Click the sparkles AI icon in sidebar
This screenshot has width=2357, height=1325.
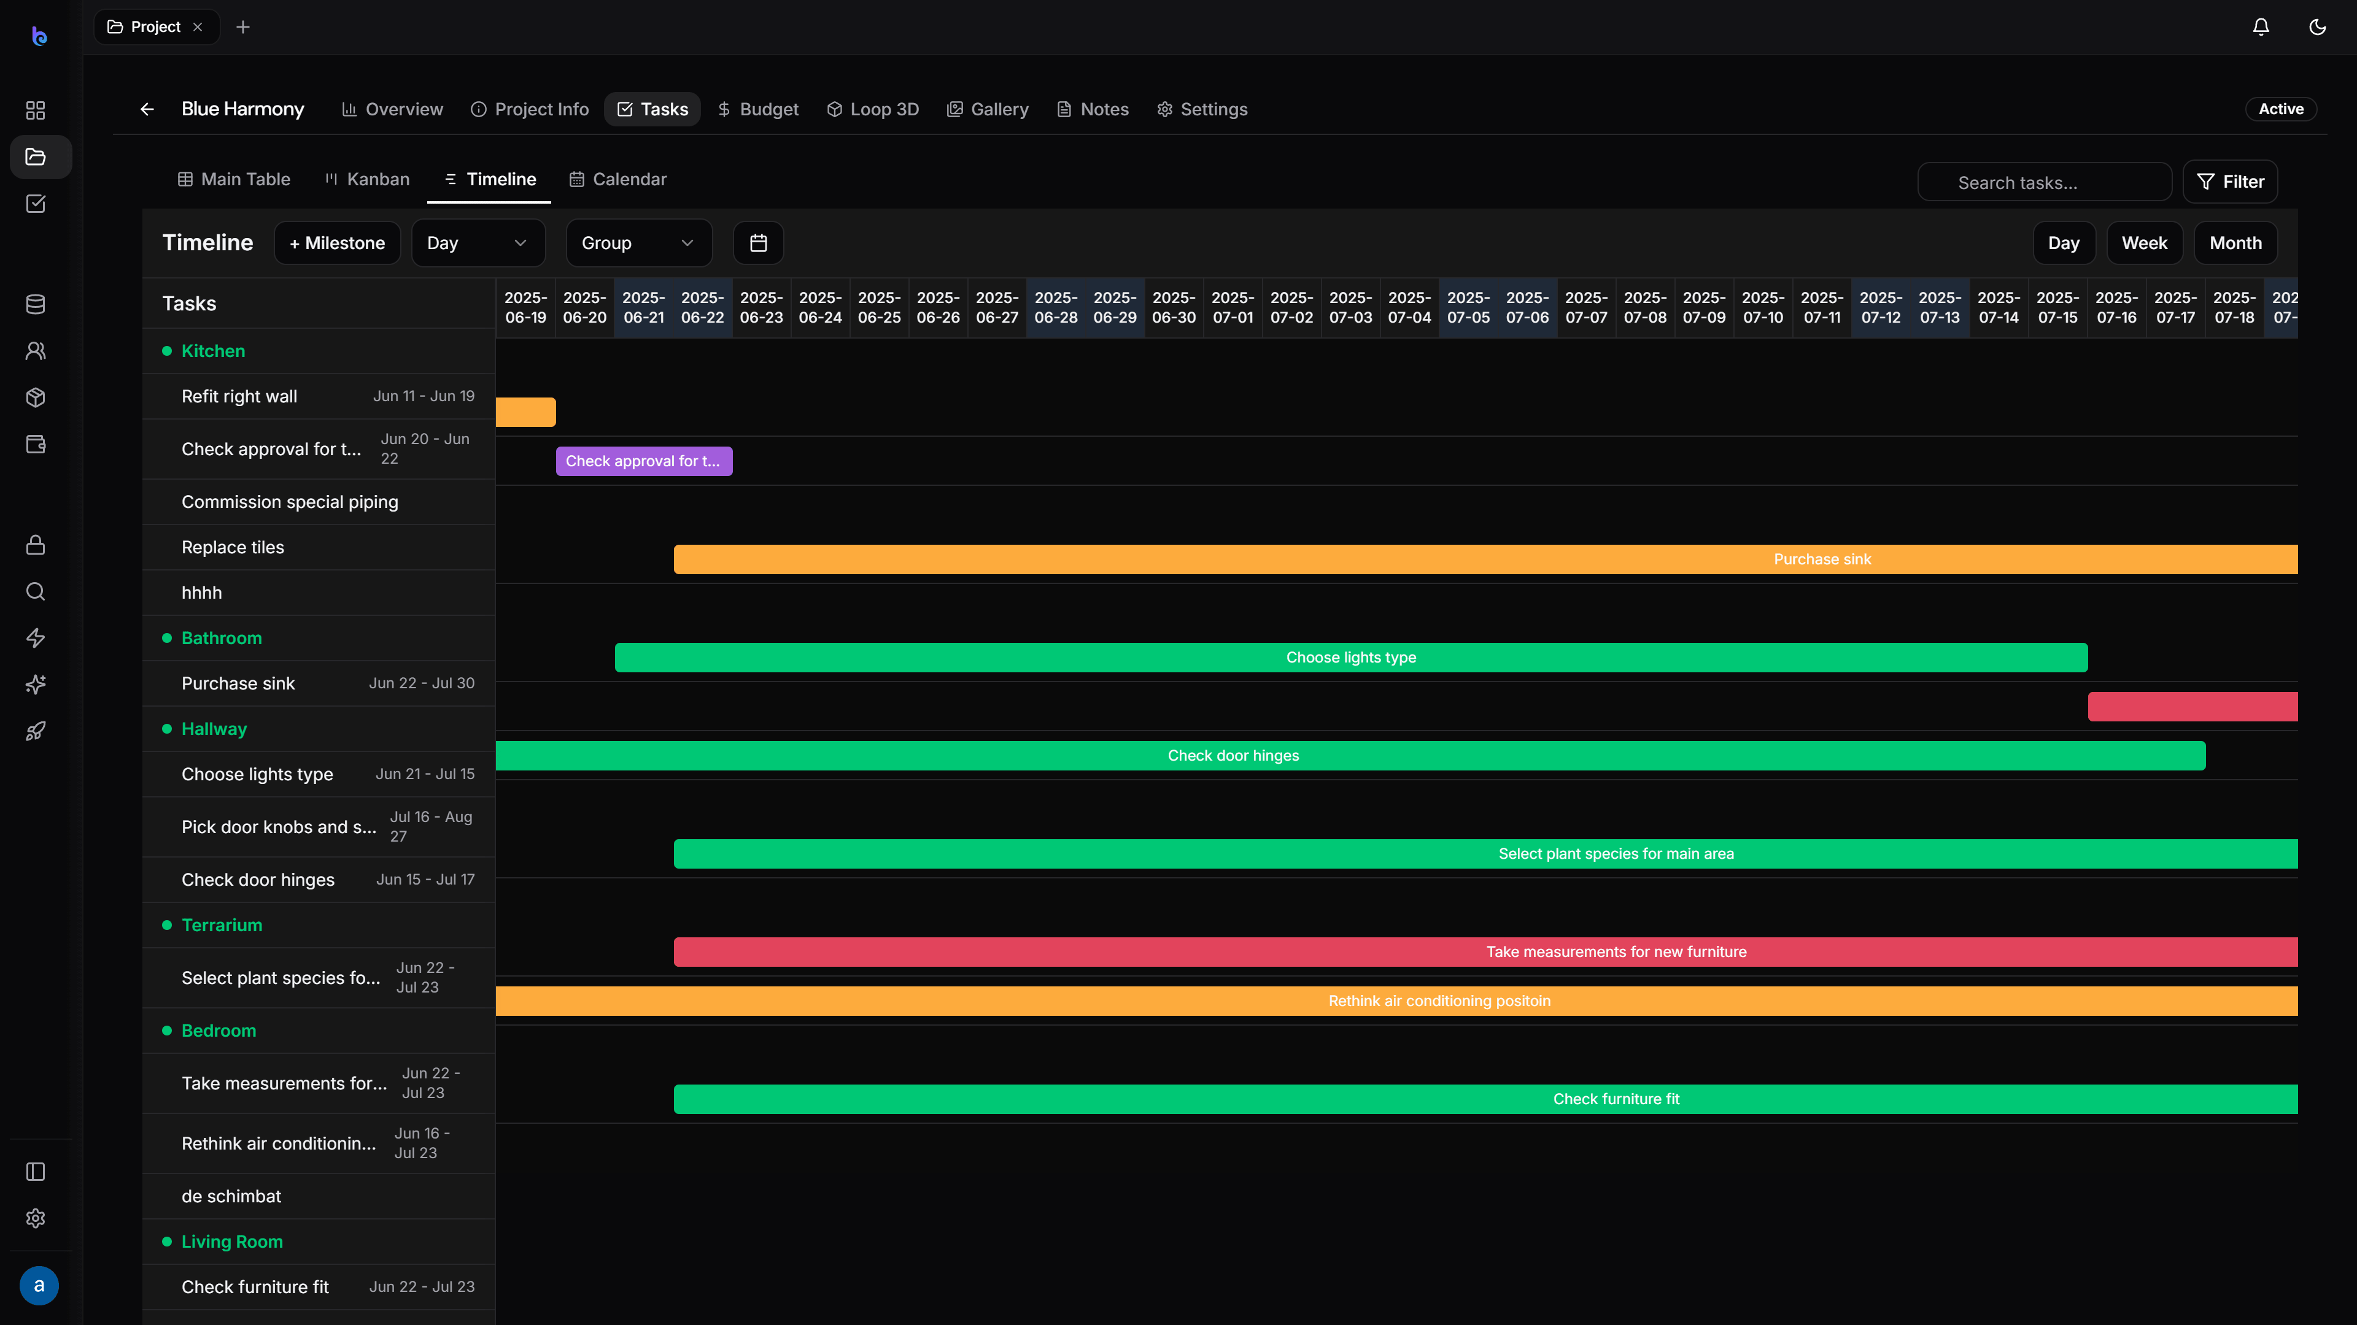pyautogui.click(x=36, y=685)
